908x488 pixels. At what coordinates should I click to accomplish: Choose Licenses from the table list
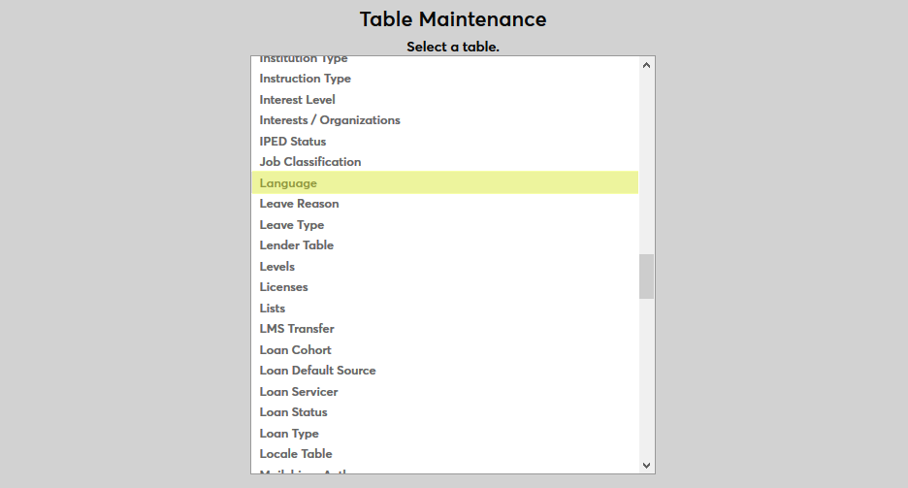(x=283, y=287)
